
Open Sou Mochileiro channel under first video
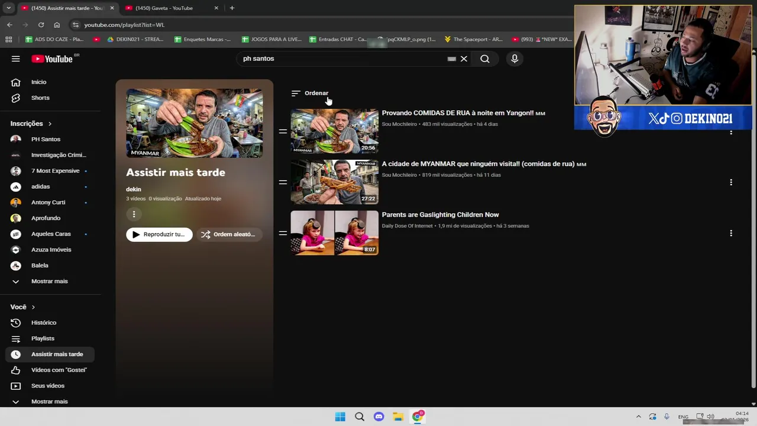click(x=399, y=124)
